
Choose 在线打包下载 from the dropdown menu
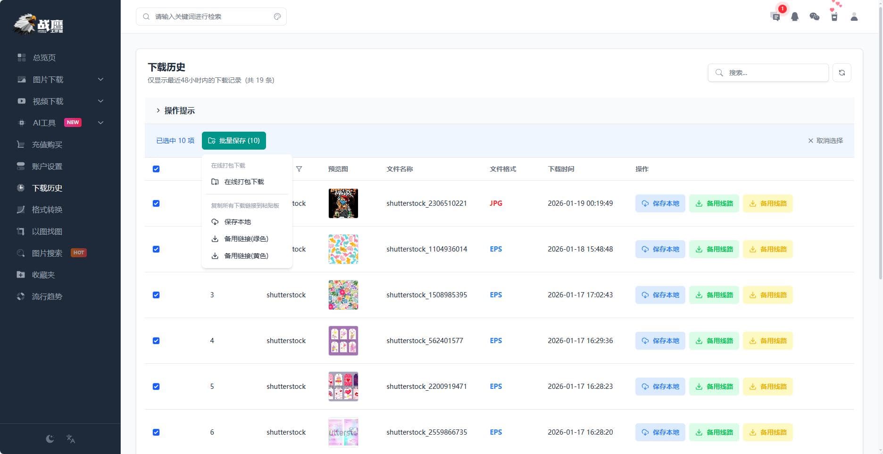coord(244,182)
